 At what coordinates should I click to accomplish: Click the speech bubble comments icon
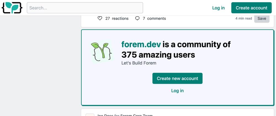point(137,18)
